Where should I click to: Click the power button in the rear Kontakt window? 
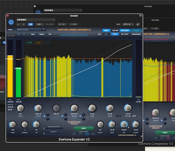pos(38,12)
